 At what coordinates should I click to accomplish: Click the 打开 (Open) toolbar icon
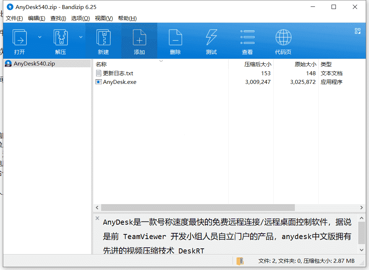pos(19,37)
